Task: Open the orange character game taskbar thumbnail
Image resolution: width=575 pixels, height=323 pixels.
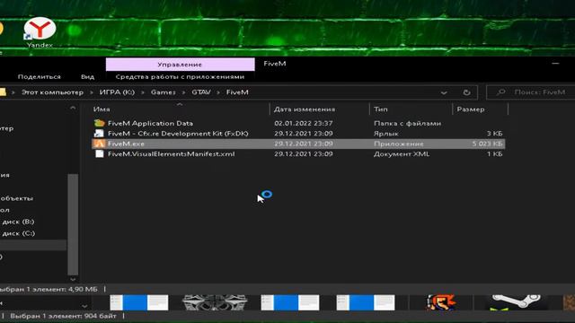Action: point(441,302)
